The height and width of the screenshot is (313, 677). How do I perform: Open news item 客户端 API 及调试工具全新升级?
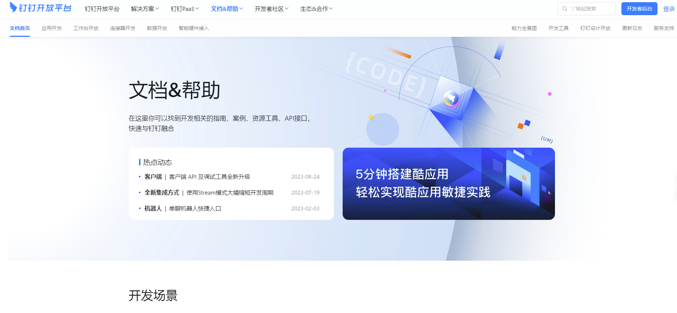[209, 177]
